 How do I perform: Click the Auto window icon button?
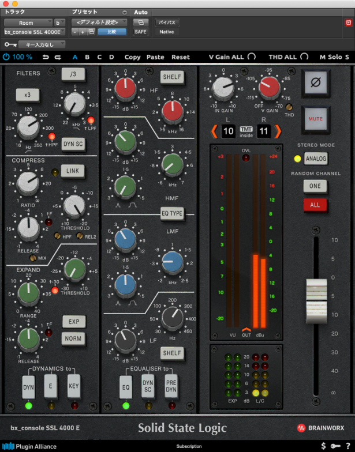tap(141, 22)
